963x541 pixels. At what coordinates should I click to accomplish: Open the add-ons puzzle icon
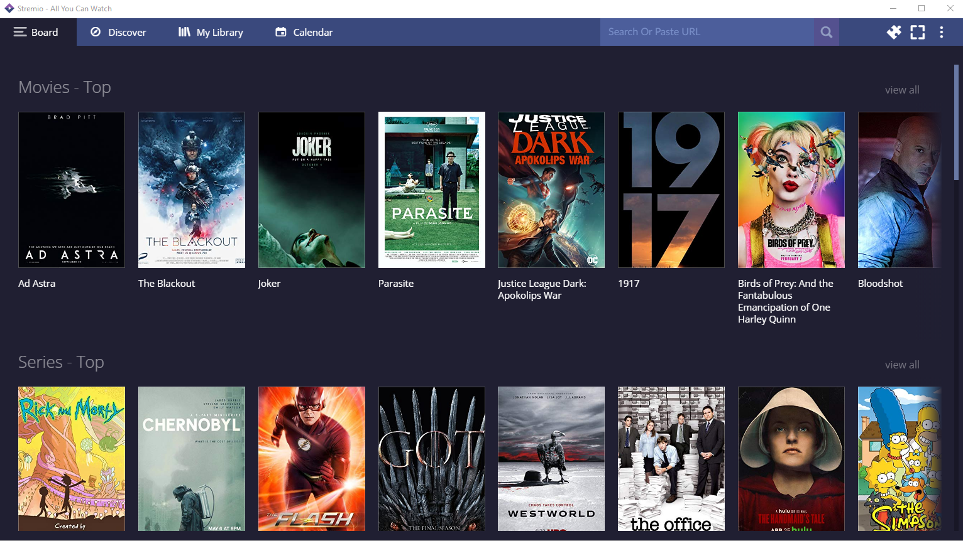894,32
